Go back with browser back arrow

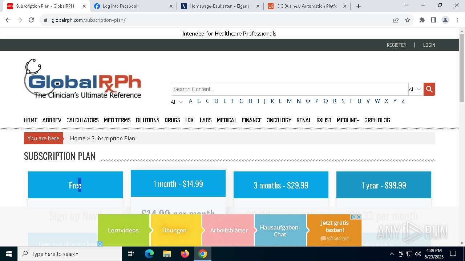[x=8, y=20]
